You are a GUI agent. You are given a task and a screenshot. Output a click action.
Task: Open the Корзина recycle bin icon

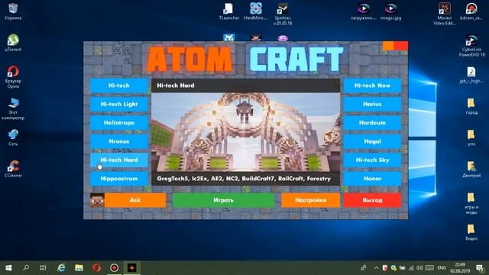pos(13,11)
